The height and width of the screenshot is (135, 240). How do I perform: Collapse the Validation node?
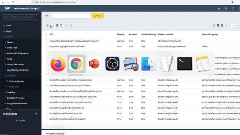[x=5, y=76]
